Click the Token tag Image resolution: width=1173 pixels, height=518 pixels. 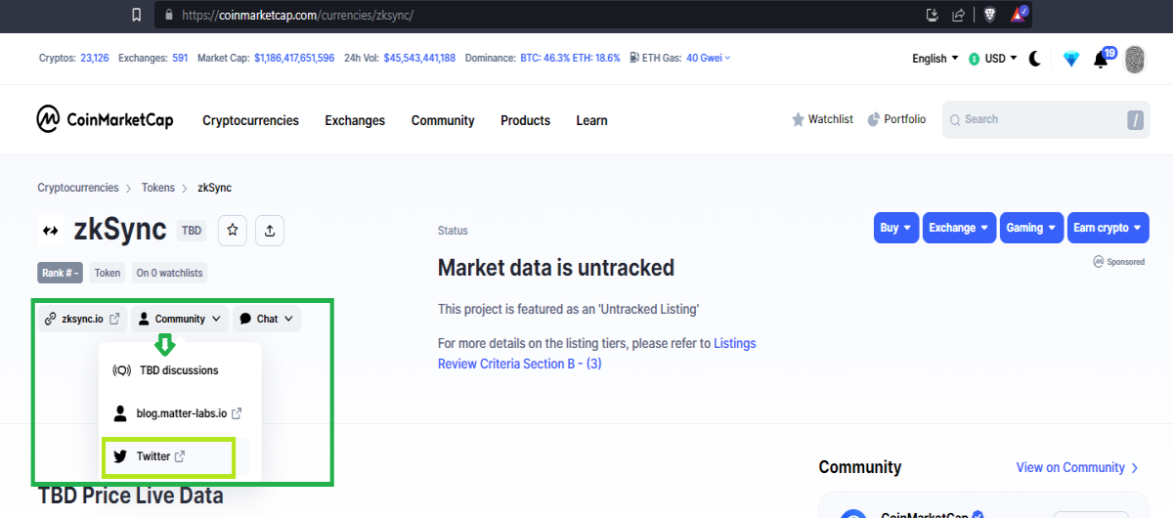coord(108,274)
